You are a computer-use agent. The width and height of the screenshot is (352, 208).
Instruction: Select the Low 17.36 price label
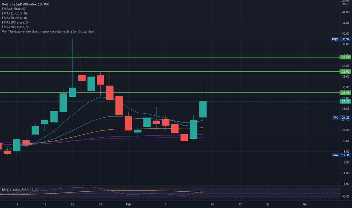coord(341,155)
